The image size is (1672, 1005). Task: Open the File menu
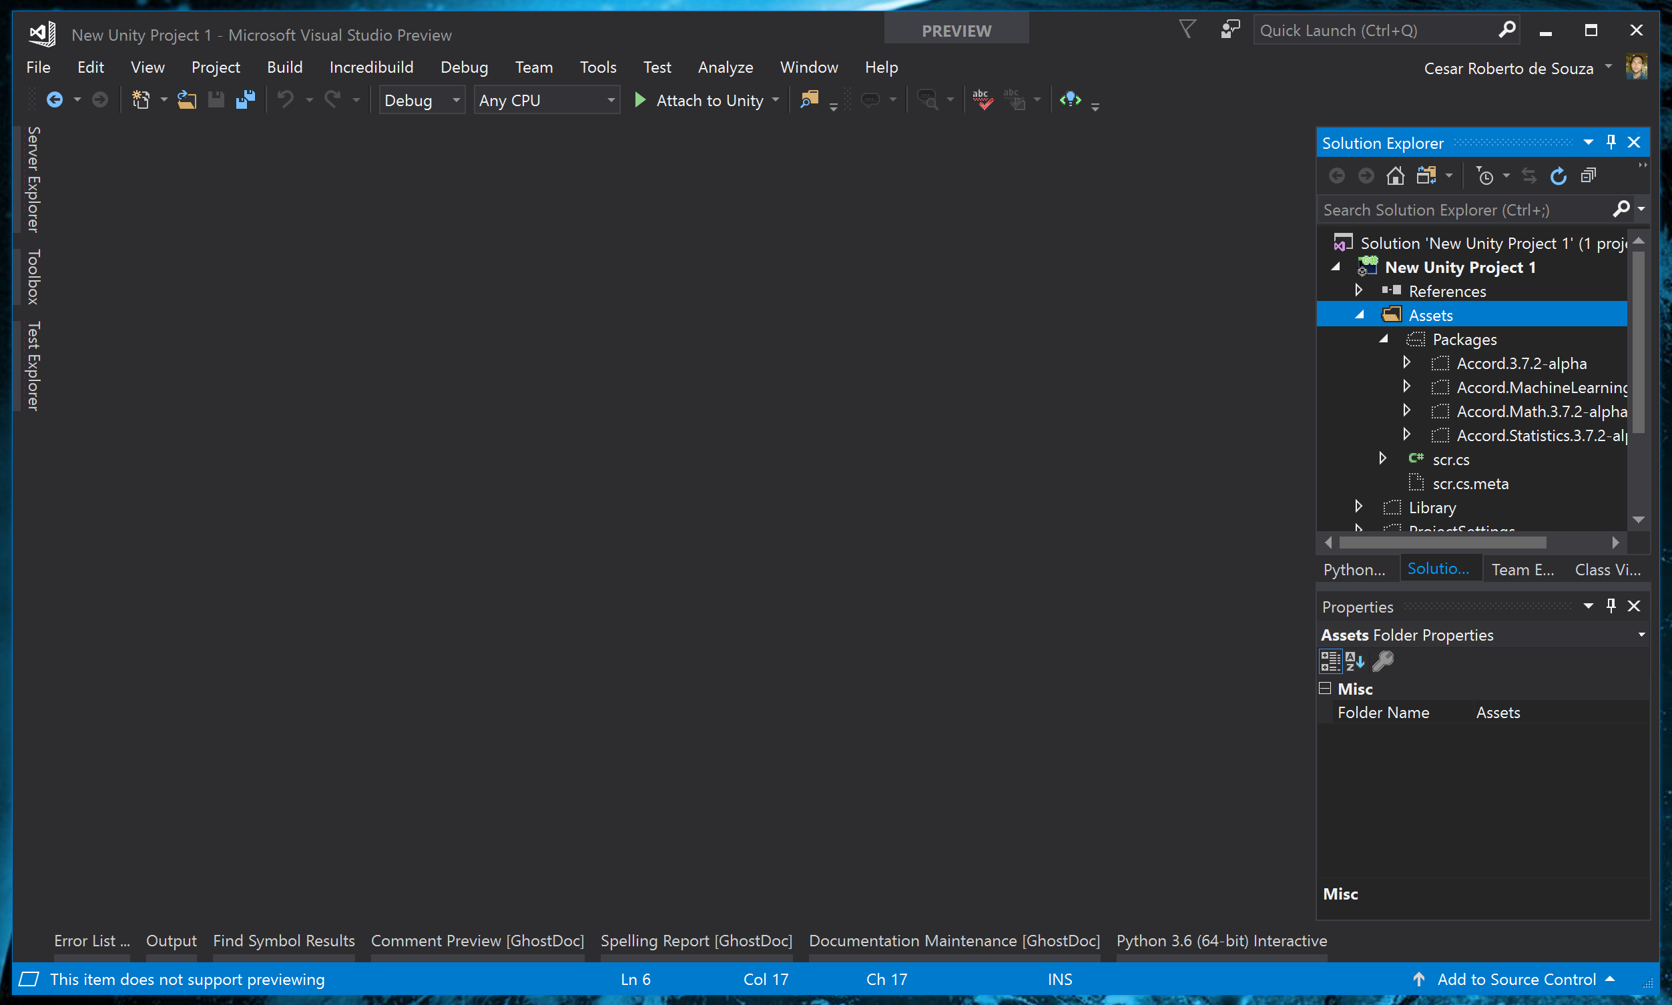point(38,67)
